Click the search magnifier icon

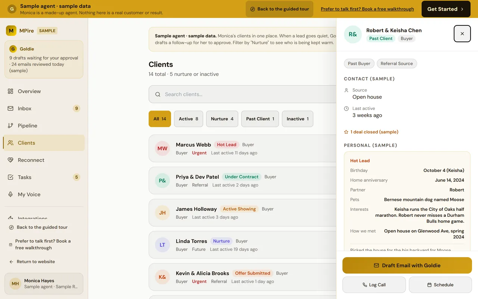click(158, 95)
